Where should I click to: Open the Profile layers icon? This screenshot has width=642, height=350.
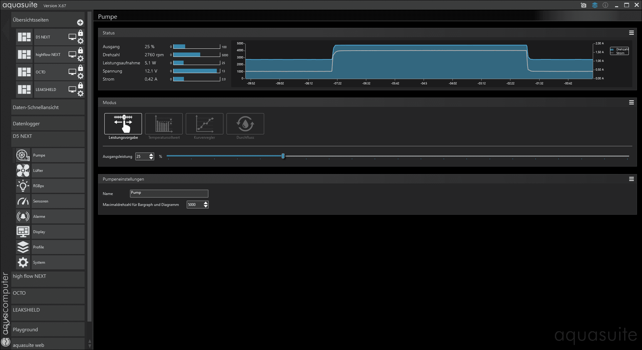tap(23, 247)
